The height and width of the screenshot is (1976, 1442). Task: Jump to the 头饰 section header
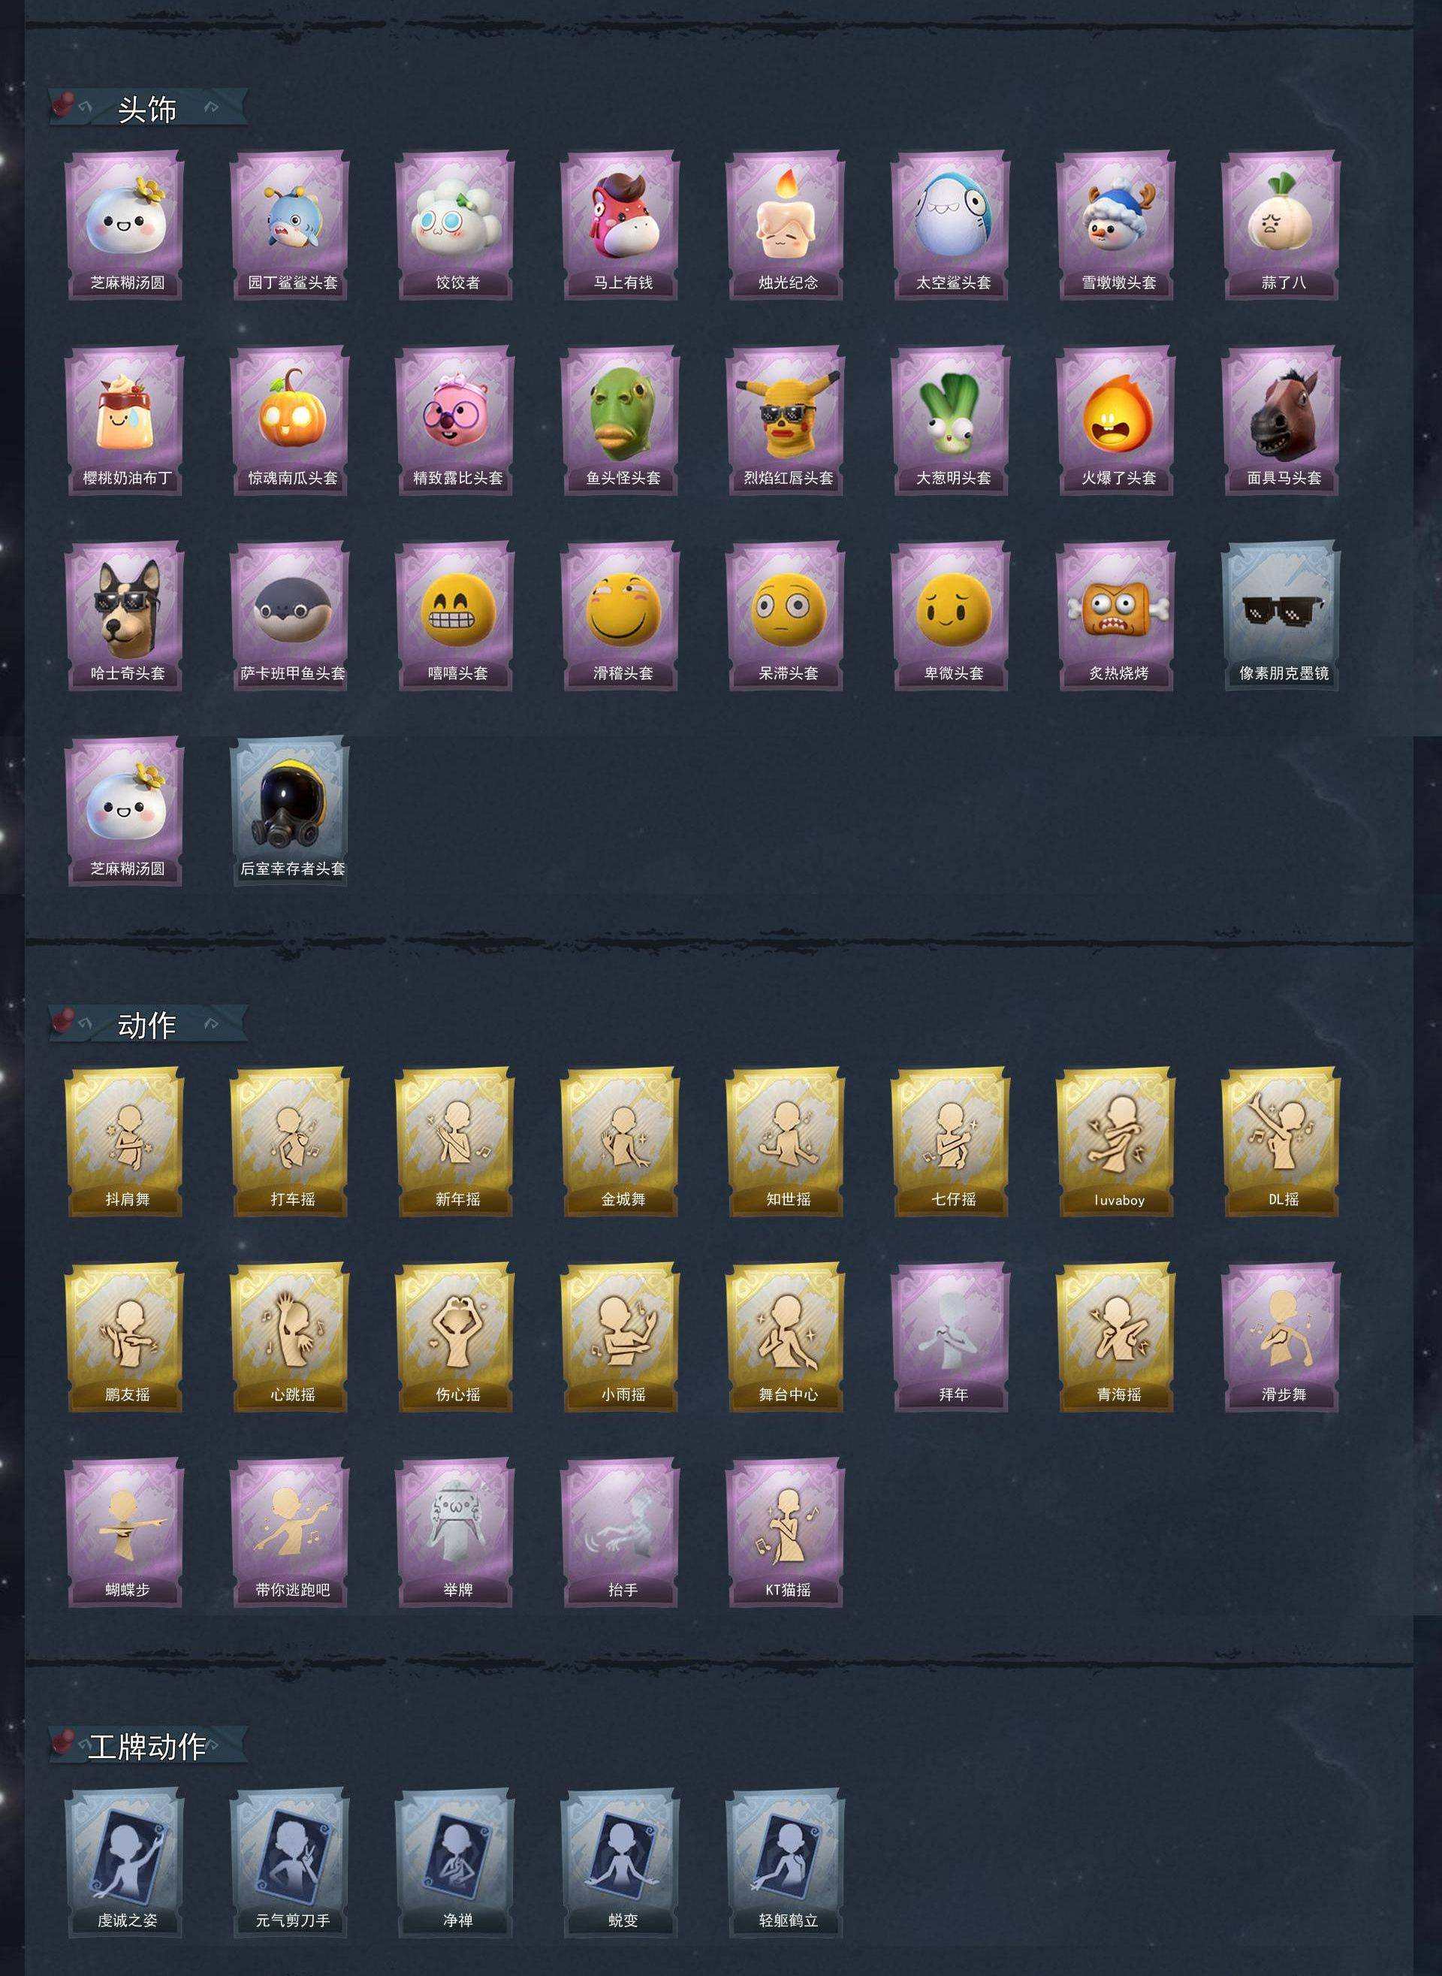tap(146, 109)
